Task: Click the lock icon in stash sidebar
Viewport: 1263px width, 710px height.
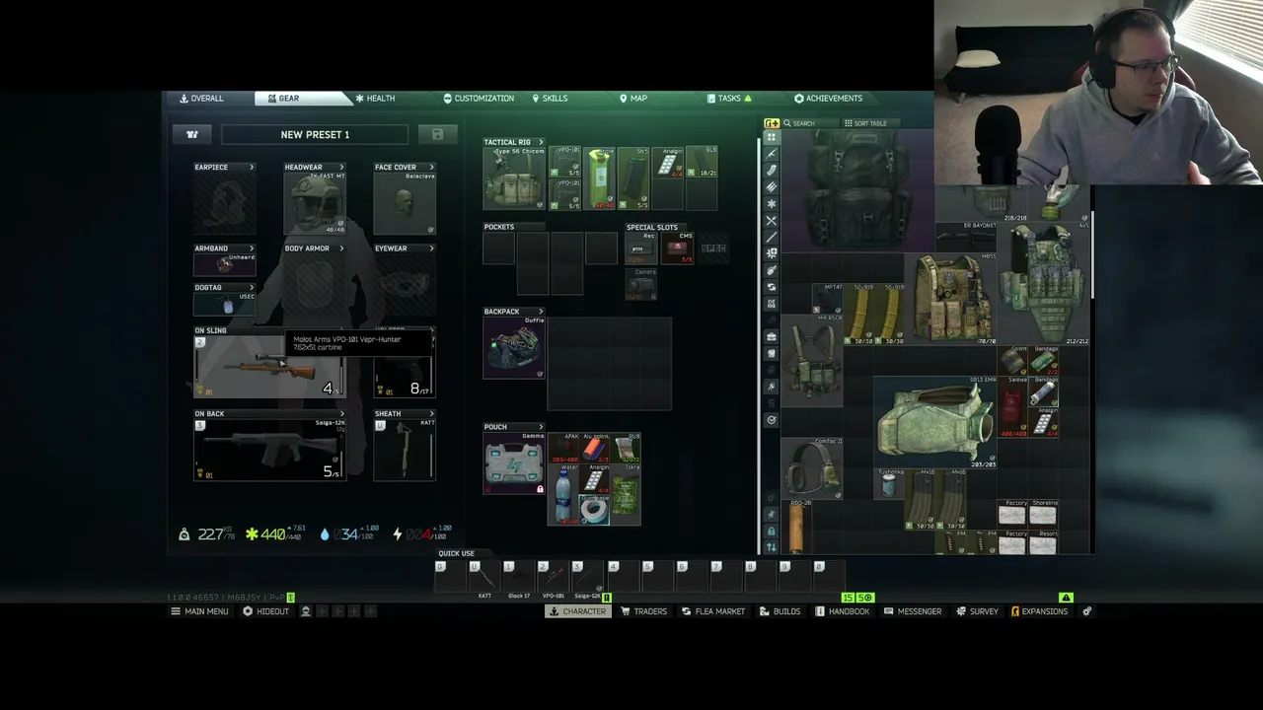Action: point(772,532)
